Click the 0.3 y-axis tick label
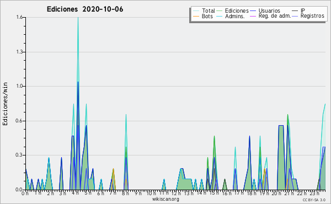The image size is (331, 204). coord(19,155)
